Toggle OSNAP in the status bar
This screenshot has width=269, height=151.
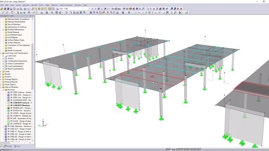tap(187, 150)
